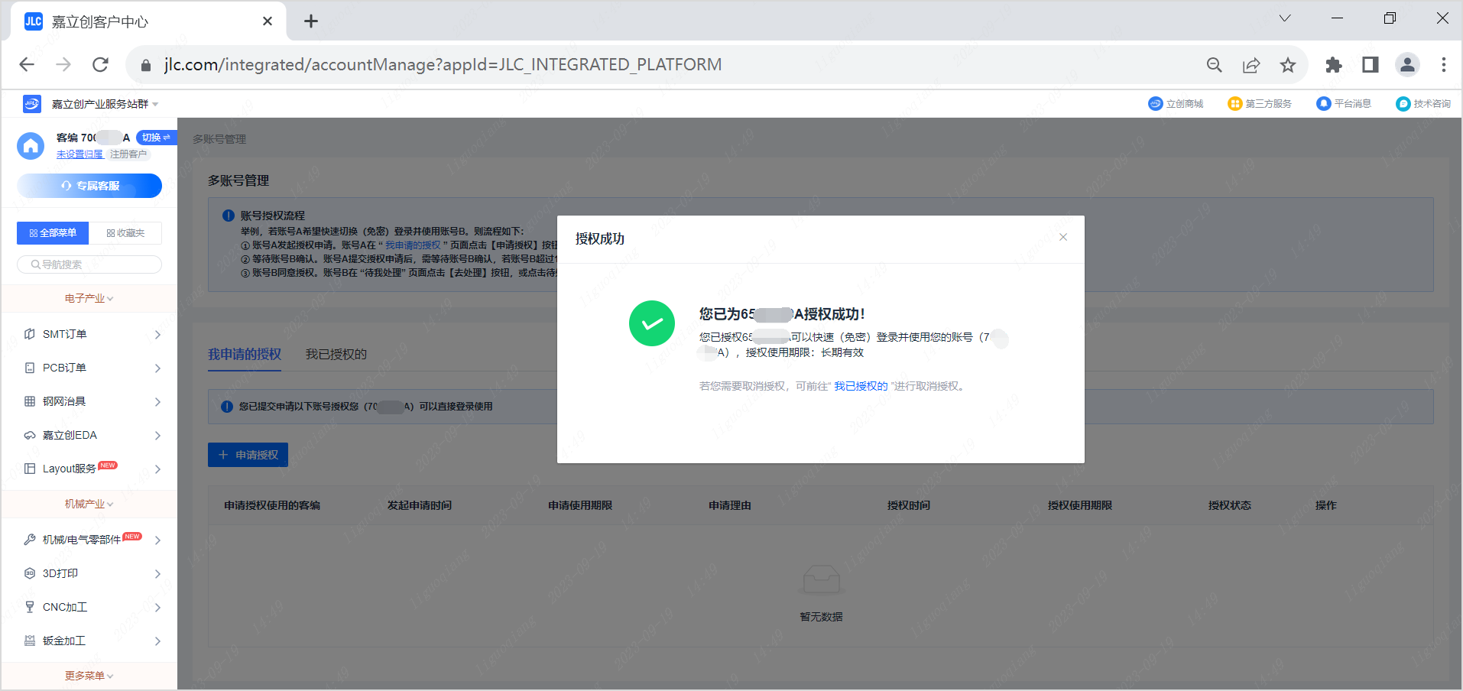This screenshot has width=1463, height=691.
Task: Click the 平台消息 notification icon
Action: click(1323, 104)
